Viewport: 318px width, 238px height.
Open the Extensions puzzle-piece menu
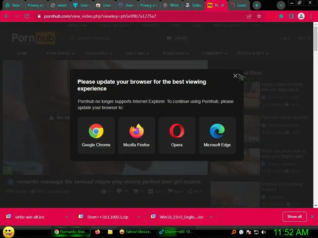(x=281, y=16)
